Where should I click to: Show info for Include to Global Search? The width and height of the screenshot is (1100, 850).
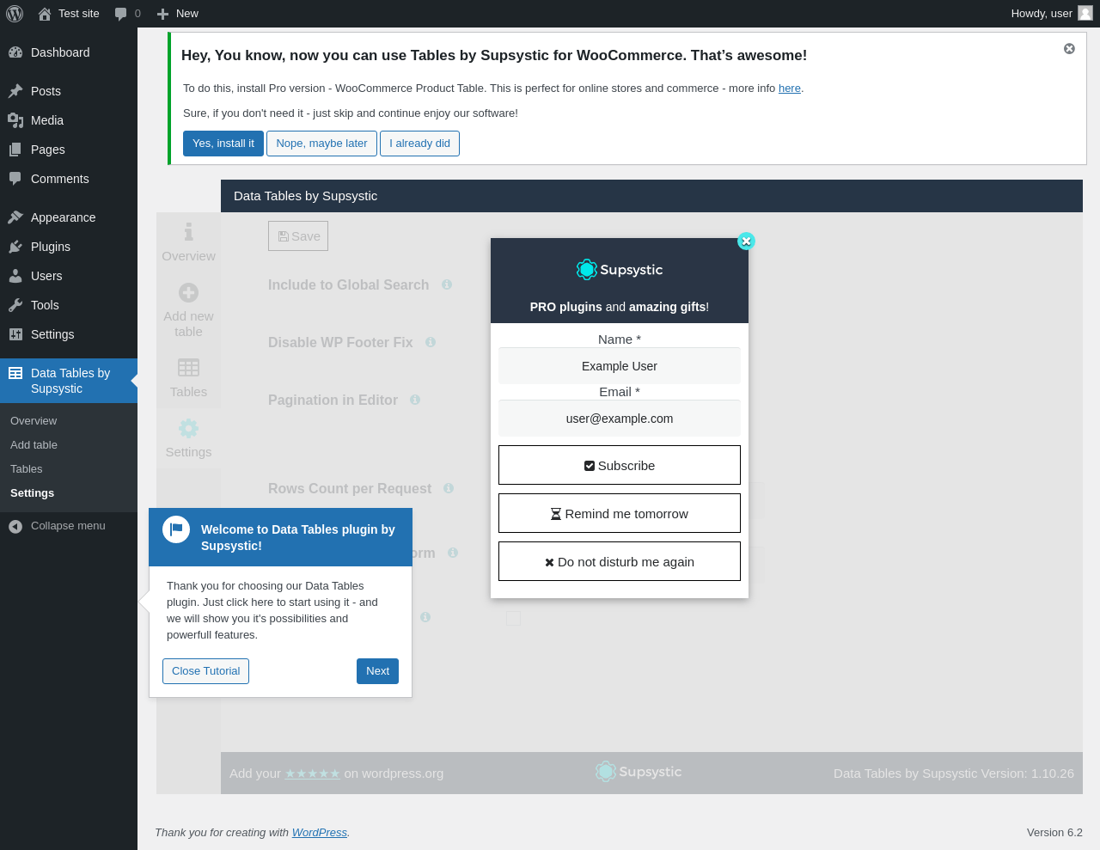click(447, 284)
